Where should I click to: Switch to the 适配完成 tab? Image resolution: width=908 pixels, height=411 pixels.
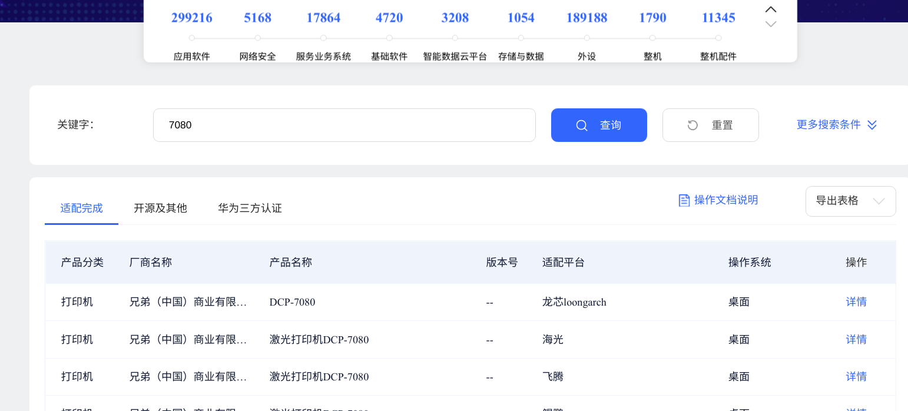point(81,208)
